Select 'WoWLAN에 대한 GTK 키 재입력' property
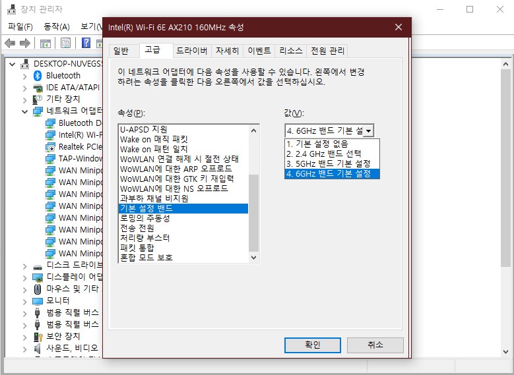Viewport: 514px width, 375px height. (x=183, y=179)
